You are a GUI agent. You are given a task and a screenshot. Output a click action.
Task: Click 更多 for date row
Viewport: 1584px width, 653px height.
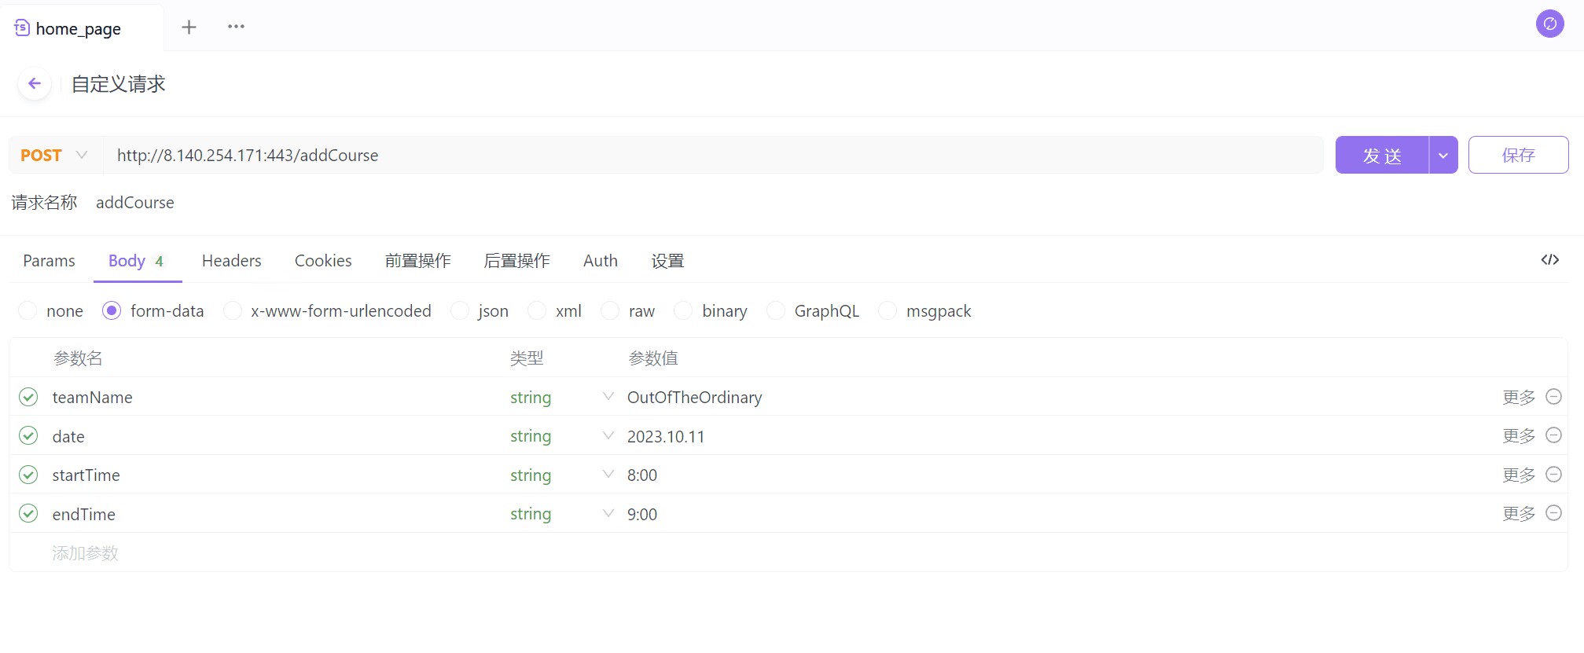click(x=1519, y=435)
